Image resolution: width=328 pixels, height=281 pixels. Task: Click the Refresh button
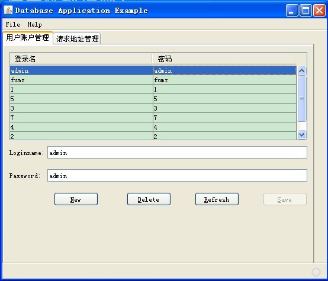pos(217,199)
